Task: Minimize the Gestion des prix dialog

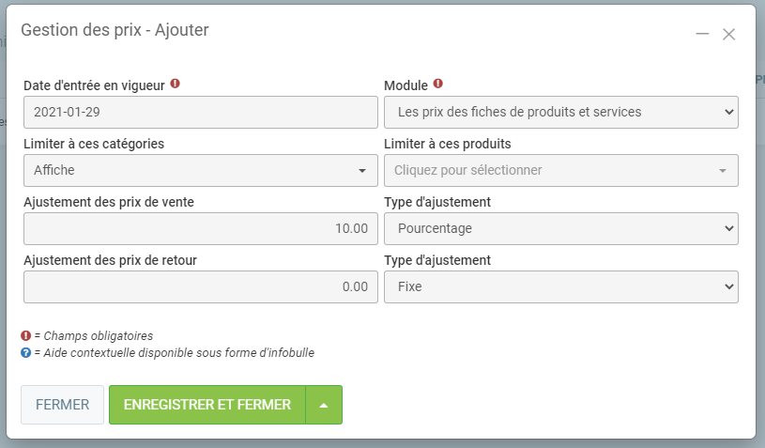Action: pos(702,34)
